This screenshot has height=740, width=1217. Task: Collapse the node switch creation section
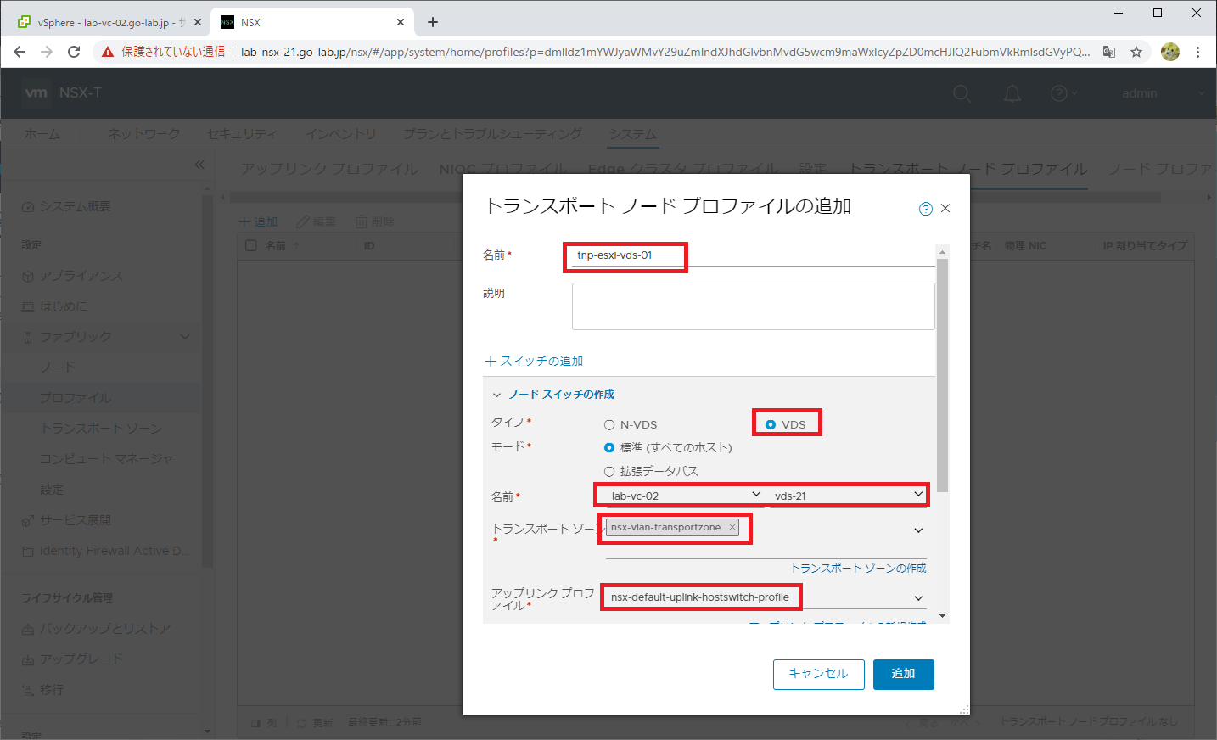(497, 395)
